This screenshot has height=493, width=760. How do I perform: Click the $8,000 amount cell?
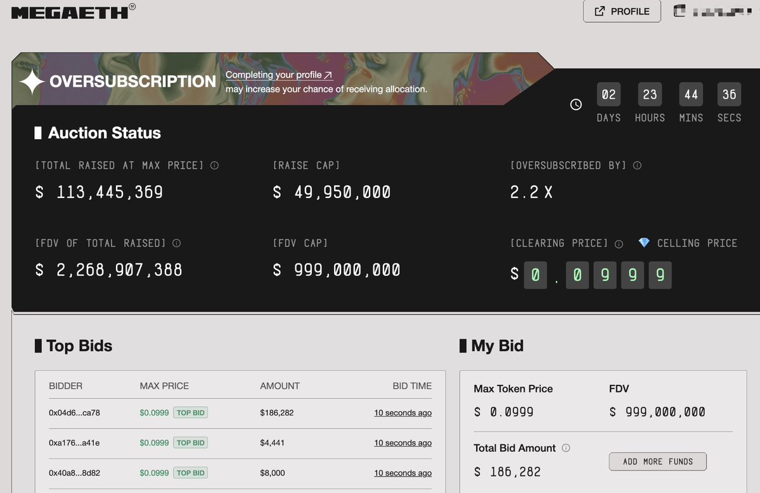273,473
